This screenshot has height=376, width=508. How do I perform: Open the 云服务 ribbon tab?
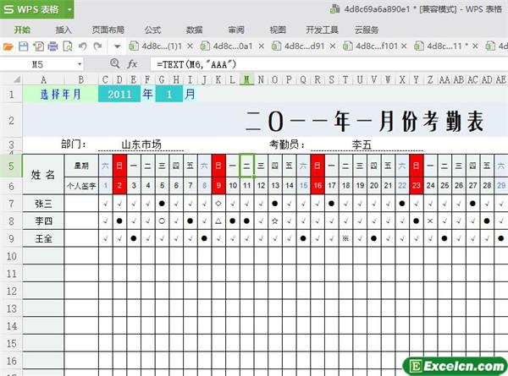367,30
